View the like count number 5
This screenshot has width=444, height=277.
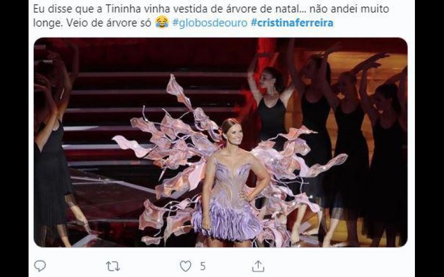point(203,266)
